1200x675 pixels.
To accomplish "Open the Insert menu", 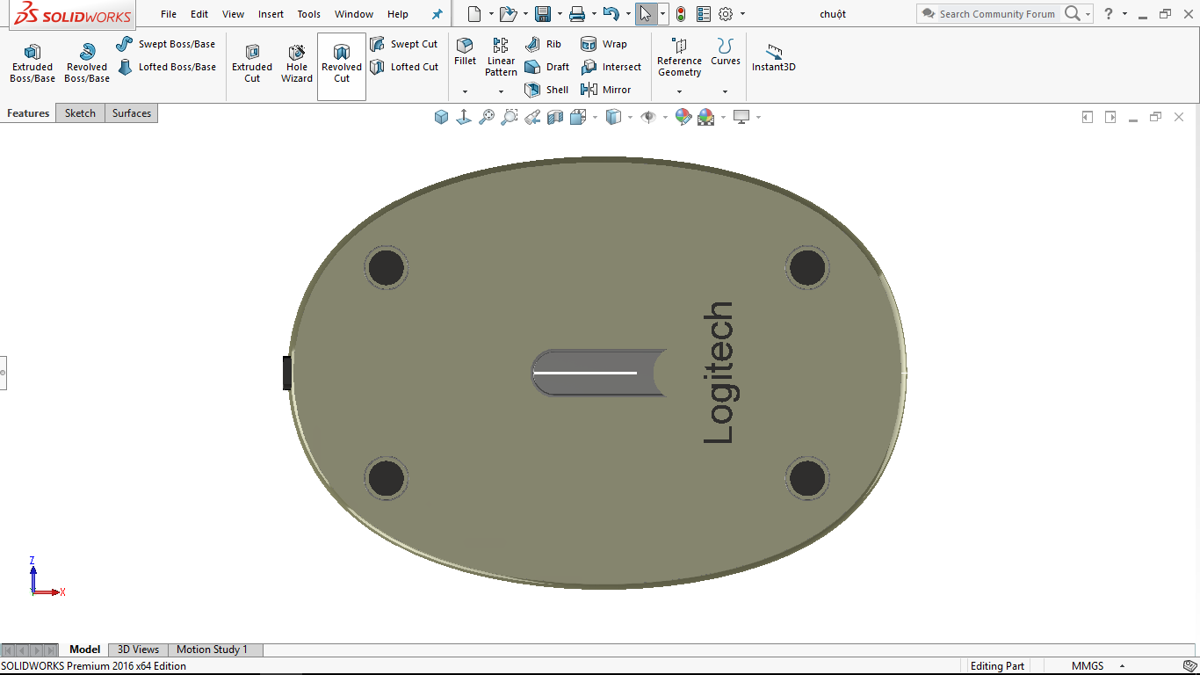I will point(271,14).
